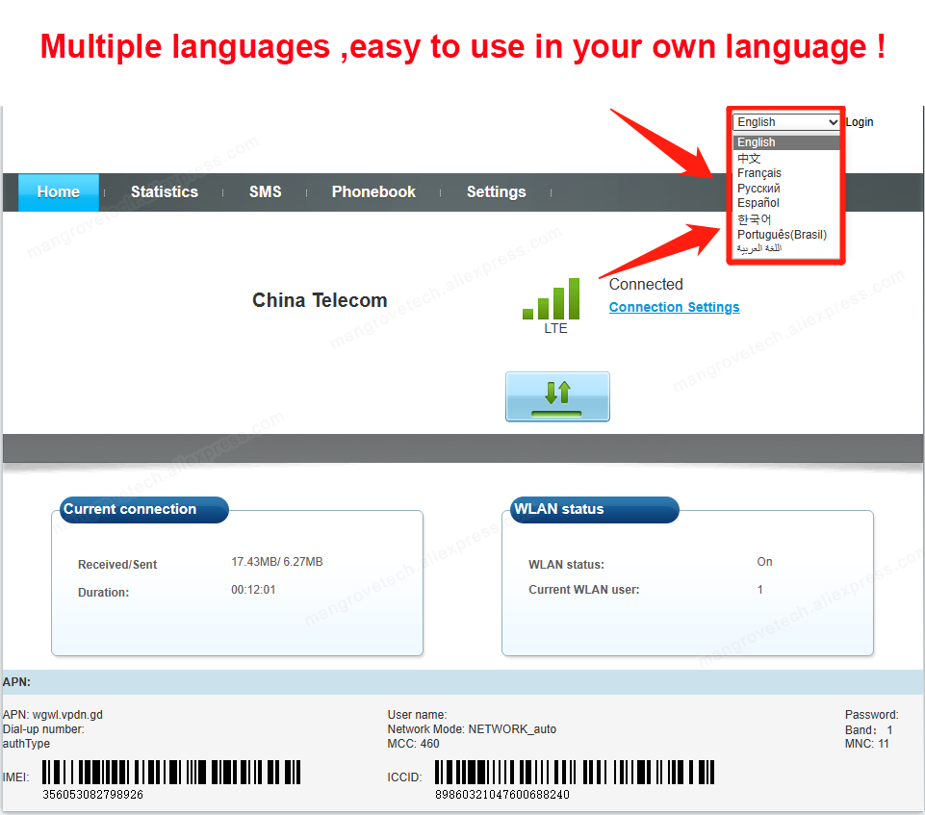Choose the Arabic option in language list
The width and height of the screenshot is (925, 815).
pos(785,248)
